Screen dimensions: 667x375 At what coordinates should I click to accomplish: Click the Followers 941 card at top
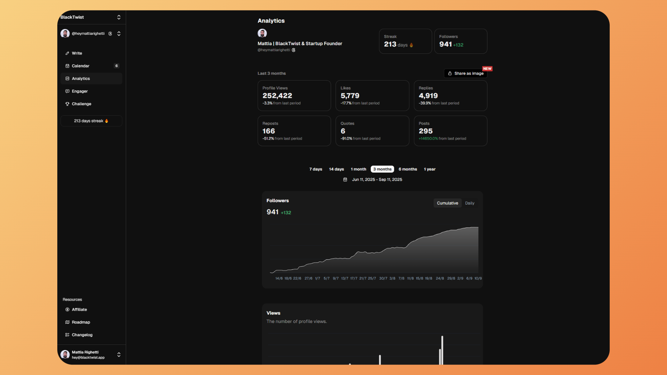[461, 41]
